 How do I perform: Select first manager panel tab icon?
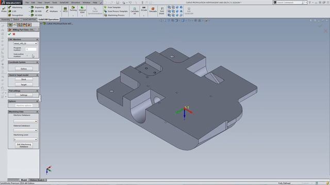coord(10,25)
